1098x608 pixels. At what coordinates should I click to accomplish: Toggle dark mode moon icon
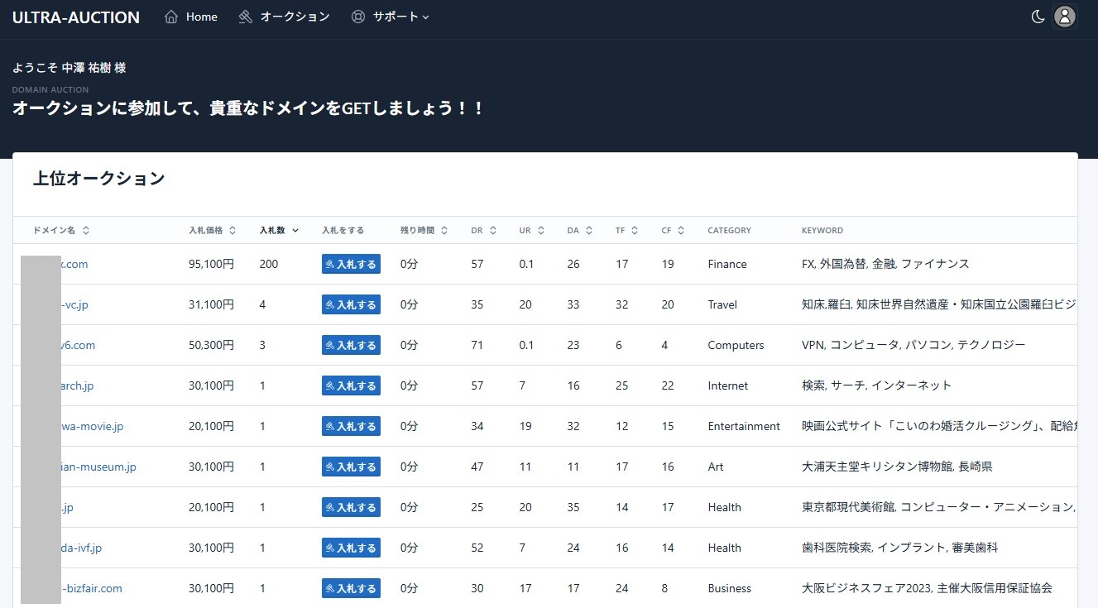coord(1038,17)
